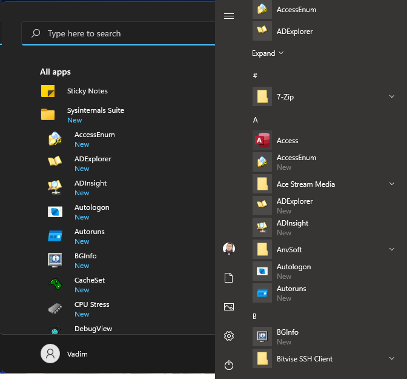Viewport: 407px width, 379px height.
Task: Click ADExplorer icon under letter A
Action: pyautogui.click(x=262, y=206)
